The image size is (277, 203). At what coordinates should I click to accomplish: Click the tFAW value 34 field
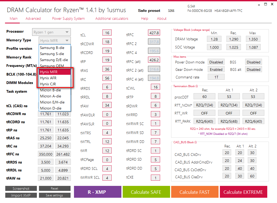point(107,106)
